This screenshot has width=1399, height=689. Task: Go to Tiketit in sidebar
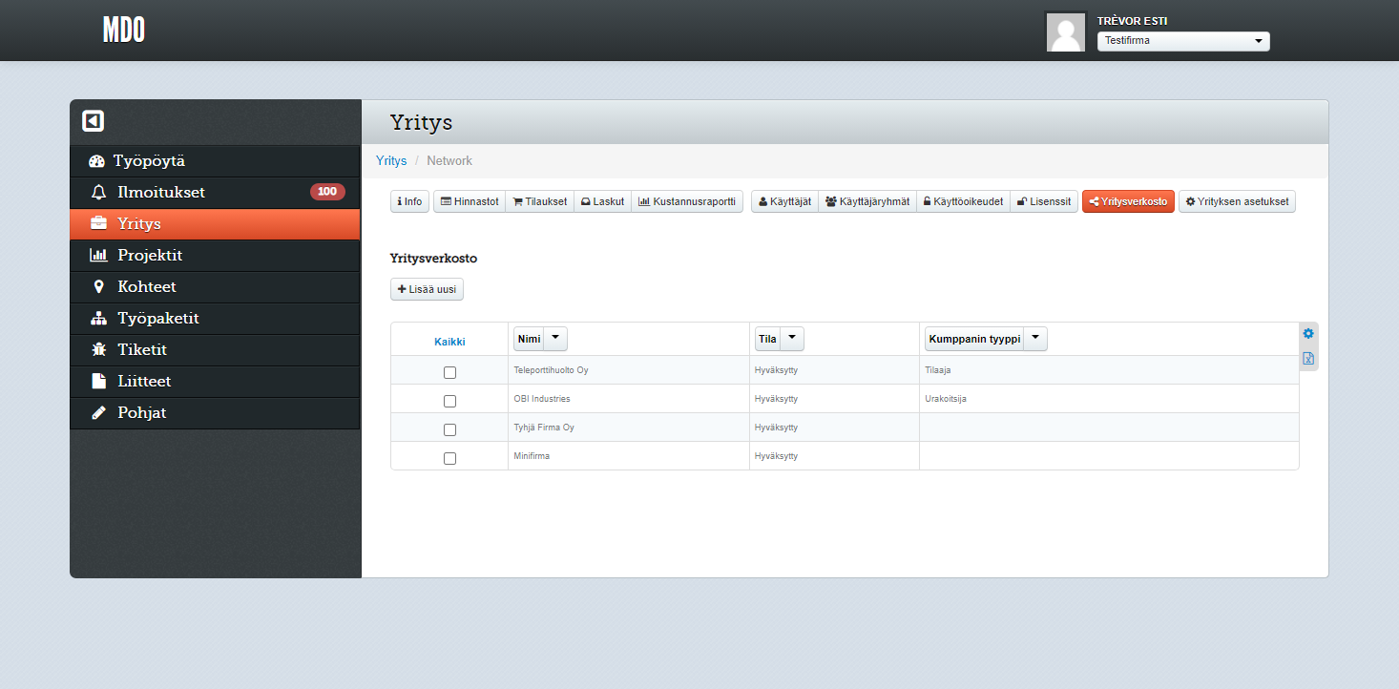pyautogui.click(x=215, y=350)
